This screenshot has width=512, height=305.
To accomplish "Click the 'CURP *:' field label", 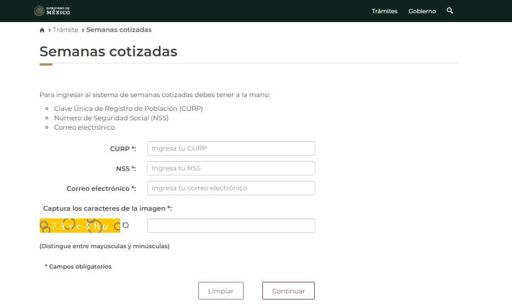I will [x=123, y=149].
